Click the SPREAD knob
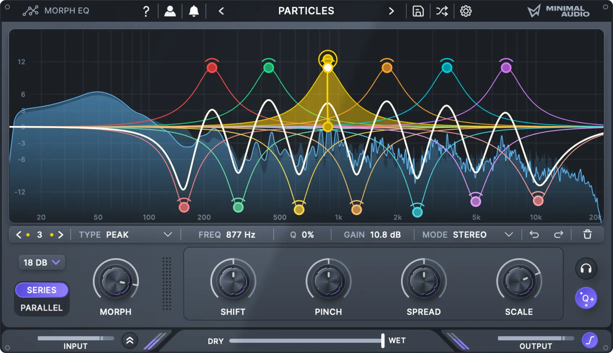613x353 pixels. coord(424,281)
